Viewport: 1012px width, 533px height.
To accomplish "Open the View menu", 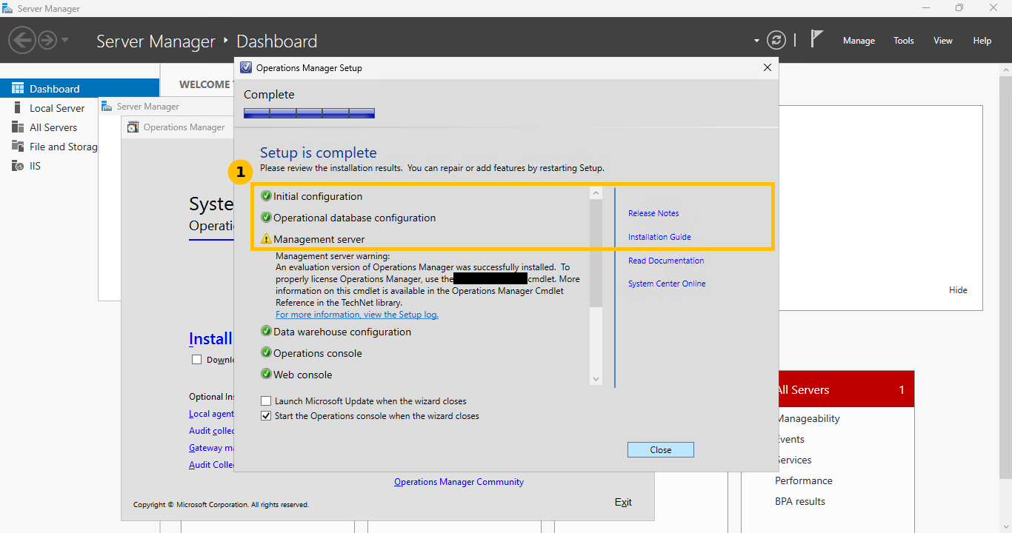I will 943,41.
